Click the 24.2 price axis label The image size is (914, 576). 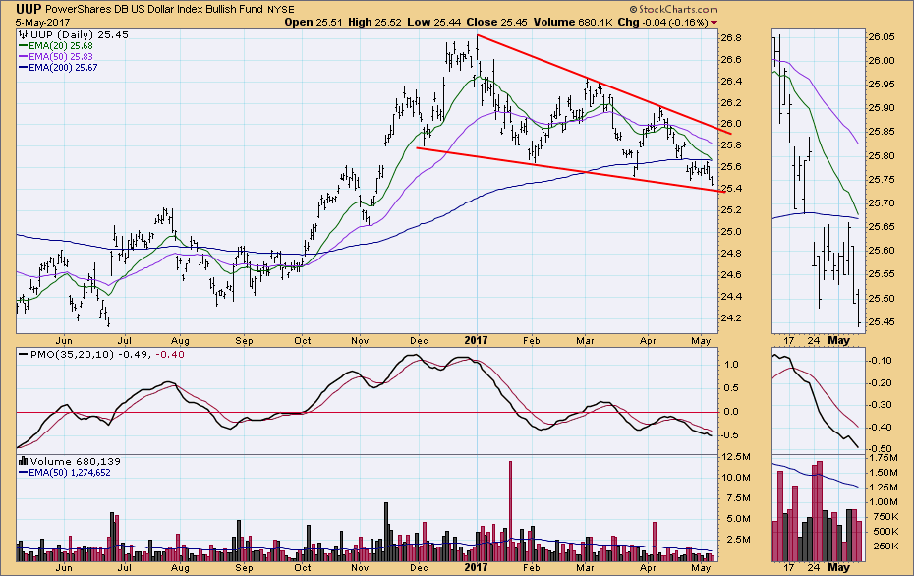coord(731,317)
